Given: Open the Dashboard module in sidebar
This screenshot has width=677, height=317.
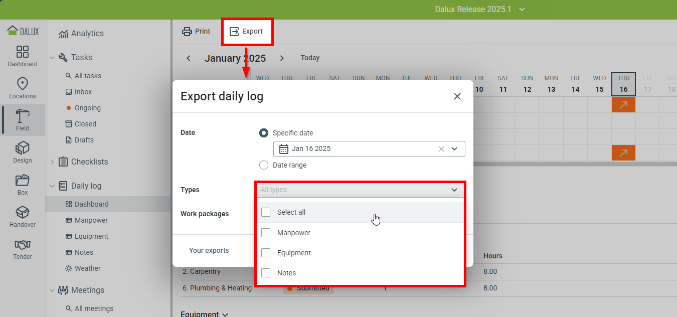Looking at the screenshot, I should 22,56.
